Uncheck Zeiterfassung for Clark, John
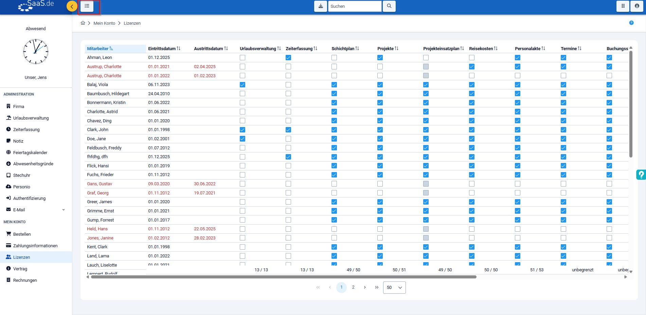The image size is (646, 315). click(288, 130)
